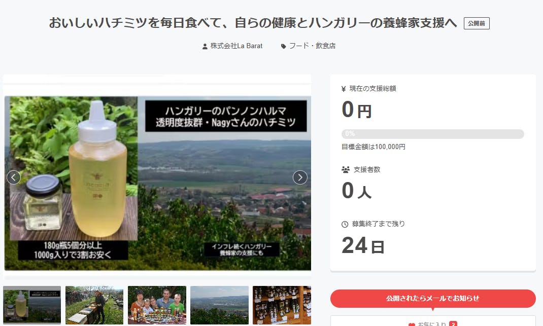This screenshot has height=326, width=543.
Task: Click the heart icon on お気に入り button
Action: (x=412, y=324)
